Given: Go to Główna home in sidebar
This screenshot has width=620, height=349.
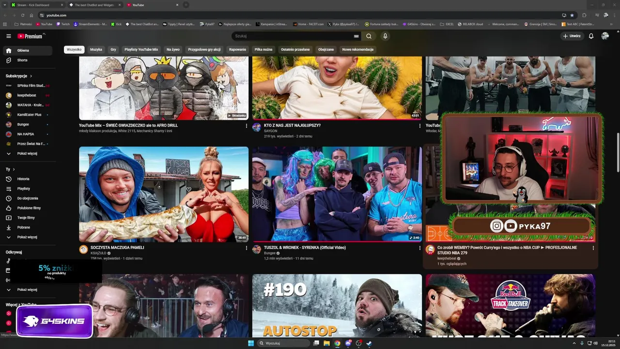Looking at the screenshot, I should (x=28, y=50).
